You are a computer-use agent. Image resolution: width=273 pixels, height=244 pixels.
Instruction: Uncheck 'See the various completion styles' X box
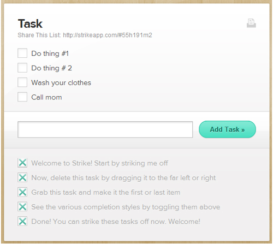tap(22, 206)
